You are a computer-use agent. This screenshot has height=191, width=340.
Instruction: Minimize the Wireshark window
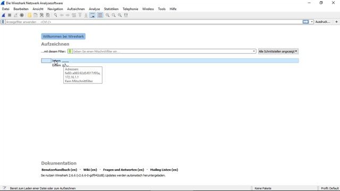tap(309, 3)
